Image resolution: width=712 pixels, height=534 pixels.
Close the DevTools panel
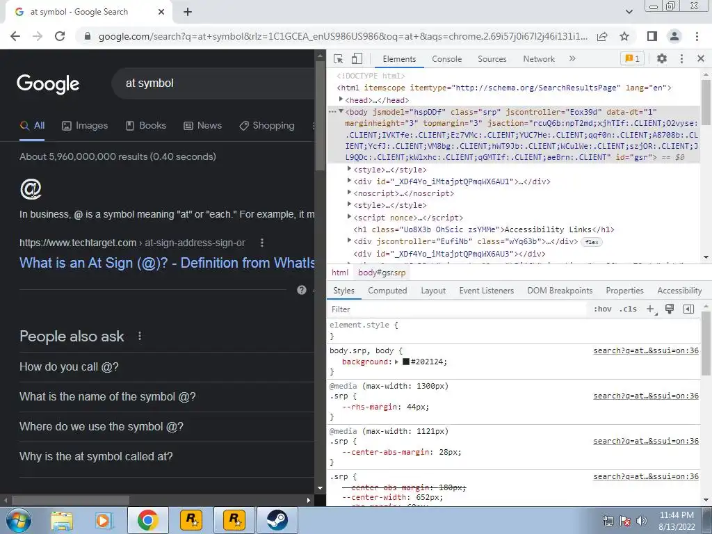pos(701,58)
